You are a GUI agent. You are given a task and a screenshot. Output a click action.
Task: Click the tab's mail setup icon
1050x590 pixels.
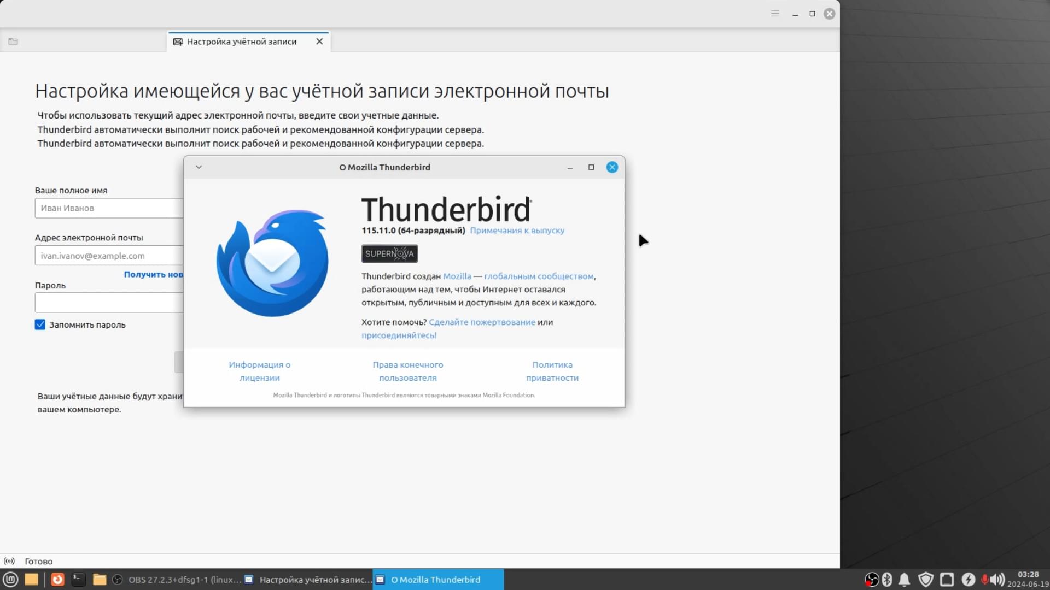click(x=178, y=42)
